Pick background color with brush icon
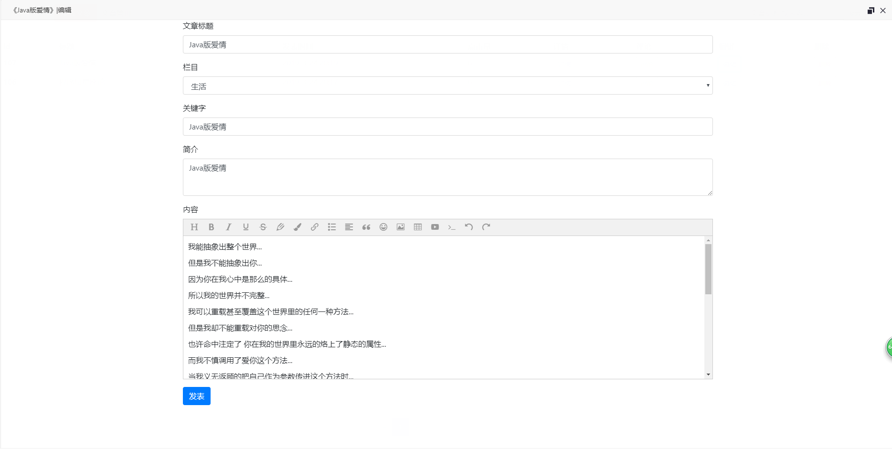Image resolution: width=892 pixels, height=450 pixels. (x=297, y=227)
